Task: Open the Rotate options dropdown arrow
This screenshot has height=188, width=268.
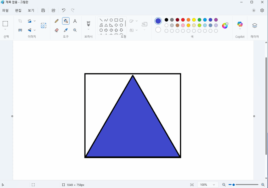Action: [35, 21]
